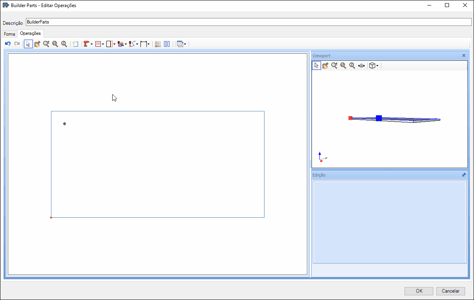Activate the pan hand tool in main toolbar
The width and height of the screenshot is (474, 300).
[37, 44]
